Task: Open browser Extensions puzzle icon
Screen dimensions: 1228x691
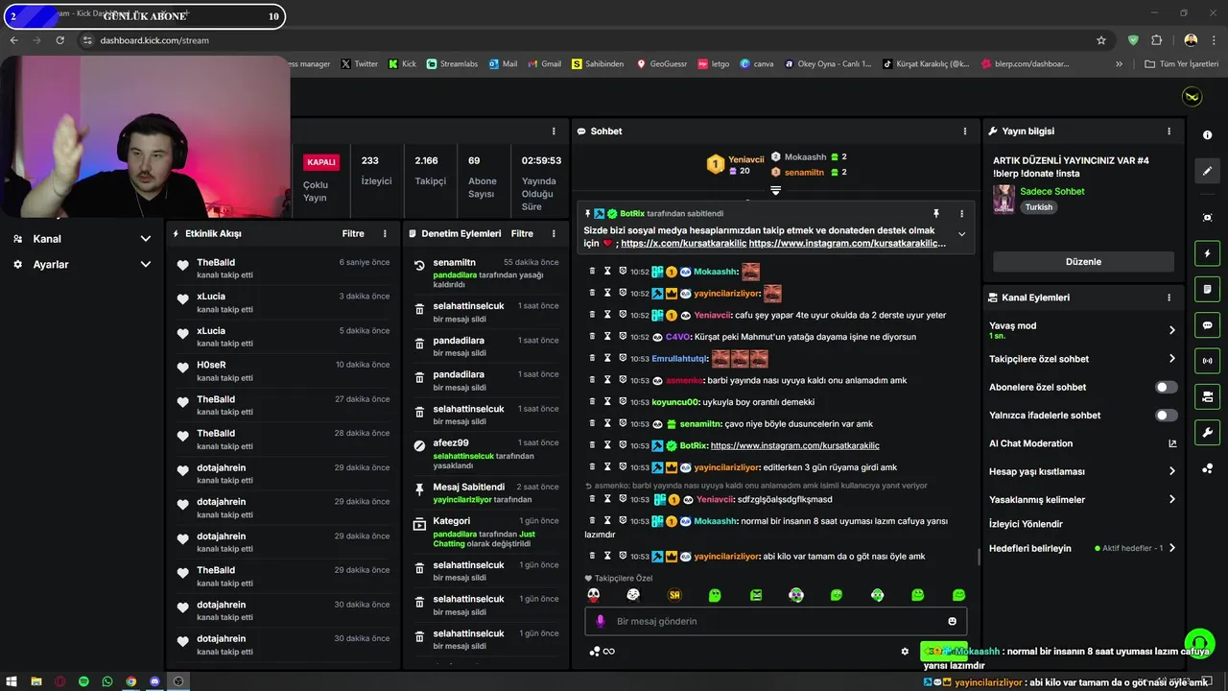Action: 1156,40
